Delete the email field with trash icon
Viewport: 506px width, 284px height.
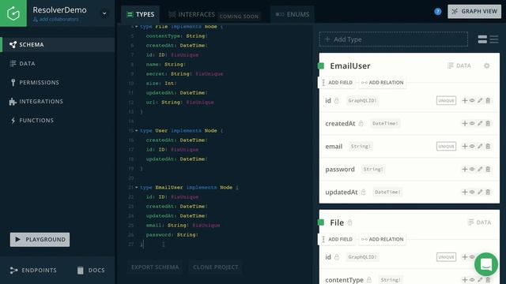(x=488, y=146)
